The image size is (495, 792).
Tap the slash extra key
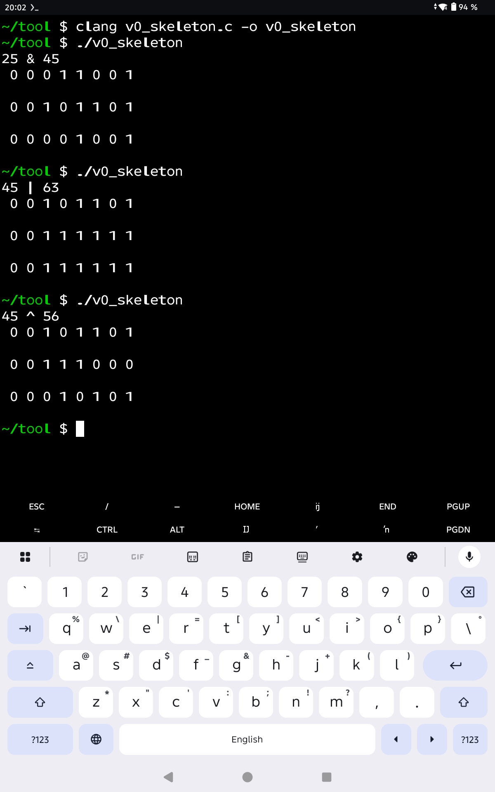tap(107, 507)
